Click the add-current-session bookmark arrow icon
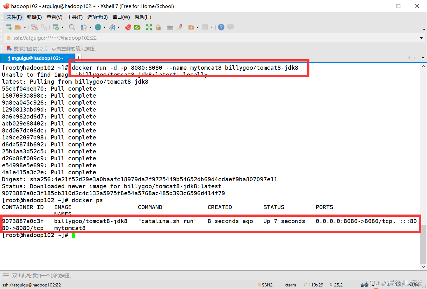The height and width of the screenshot is (289, 427). click(x=9, y=48)
